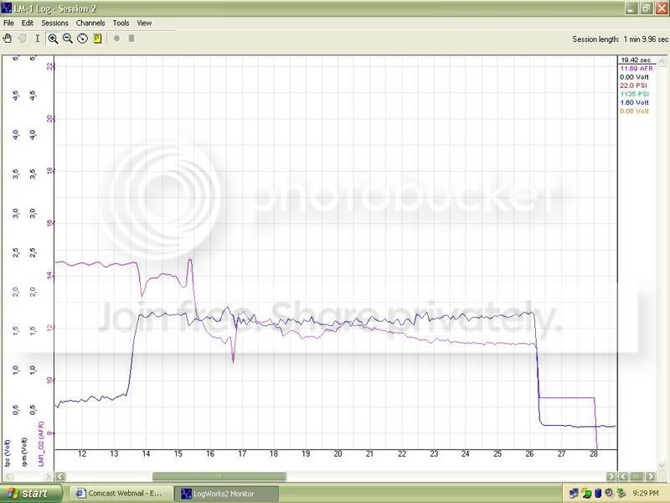Viewport: 670px width, 503px height.
Task: Select the hand pan tool
Action: click(x=8, y=39)
